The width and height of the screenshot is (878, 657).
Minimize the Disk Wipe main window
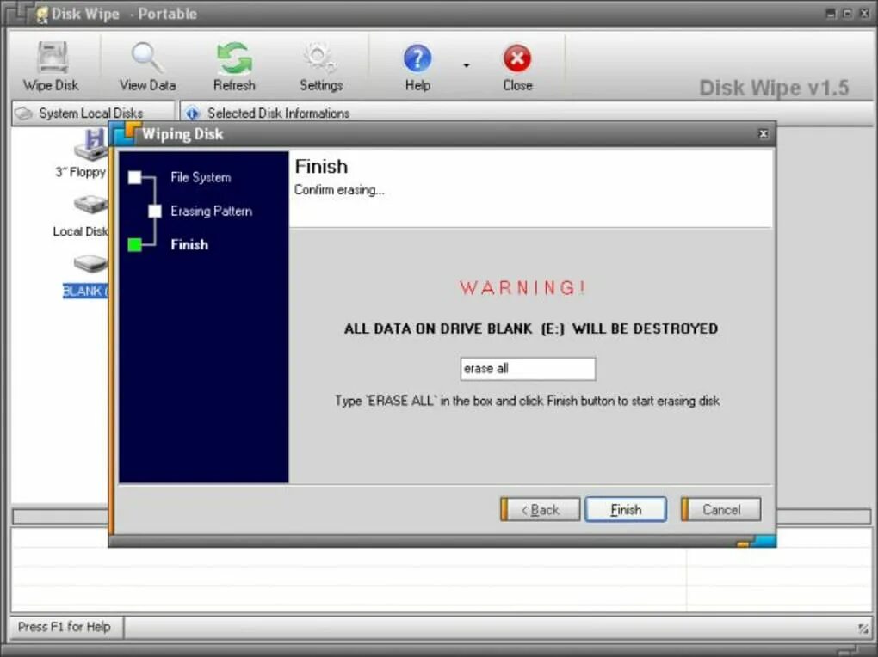click(831, 14)
